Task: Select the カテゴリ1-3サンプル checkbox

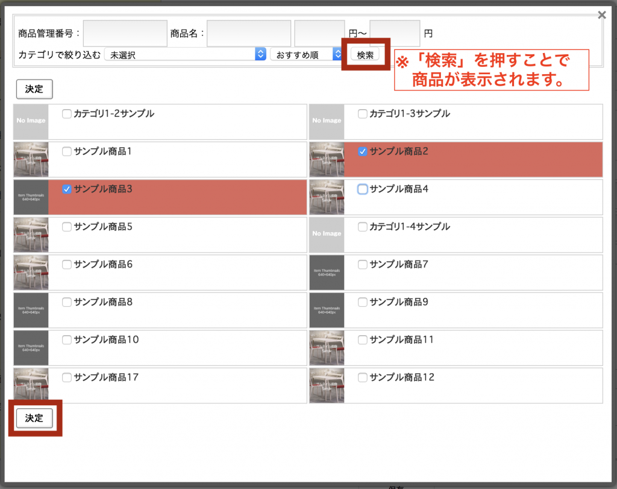Action: click(x=362, y=113)
